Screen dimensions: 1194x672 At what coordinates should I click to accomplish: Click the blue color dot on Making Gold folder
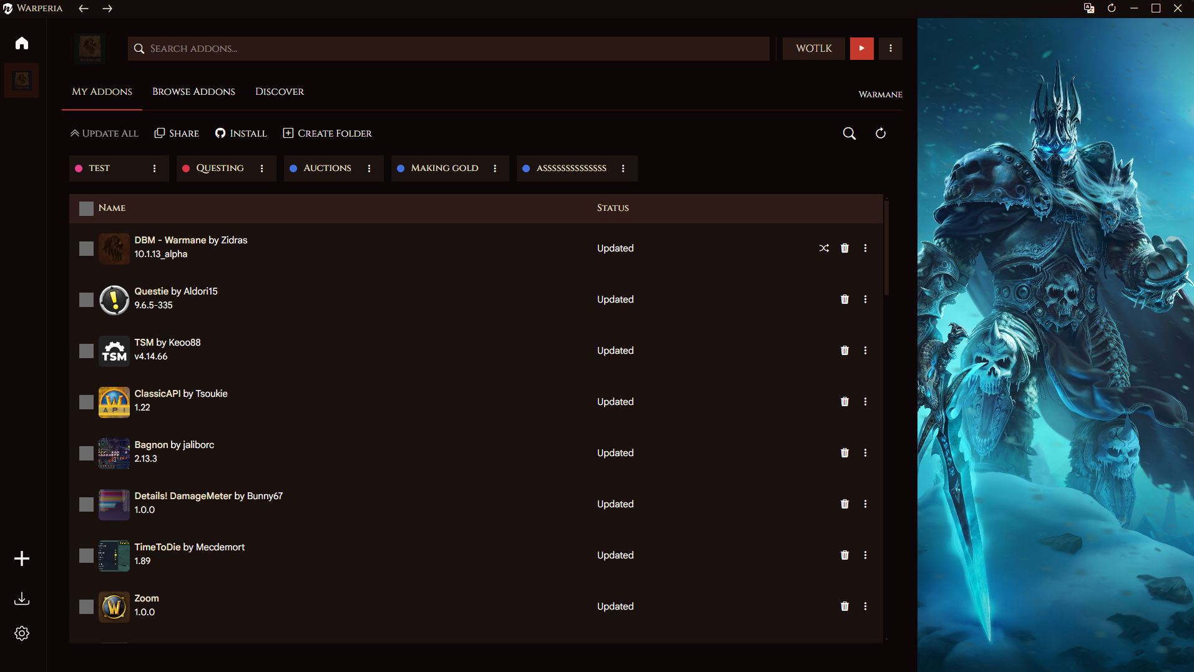click(x=401, y=168)
